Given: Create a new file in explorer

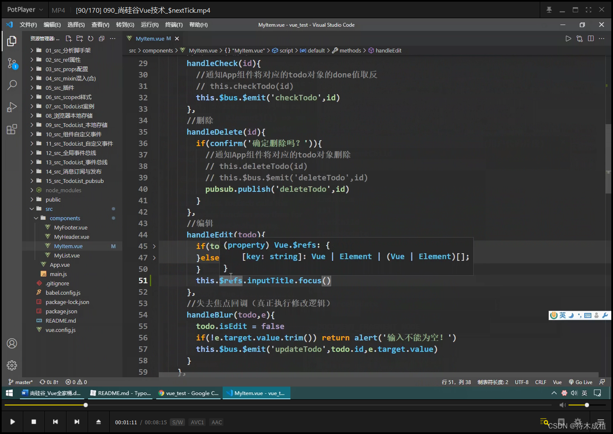Looking at the screenshot, I should tap(69, 39).
